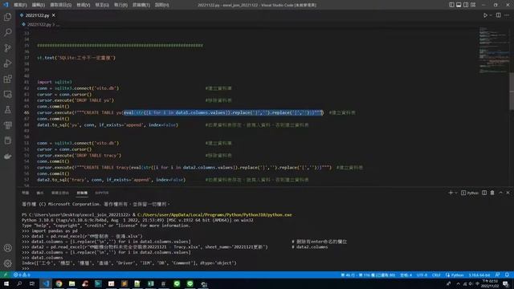Open editor More Actions ellipsis
The width and height of the screenshot is (514, 289).
tap(507, 15)
